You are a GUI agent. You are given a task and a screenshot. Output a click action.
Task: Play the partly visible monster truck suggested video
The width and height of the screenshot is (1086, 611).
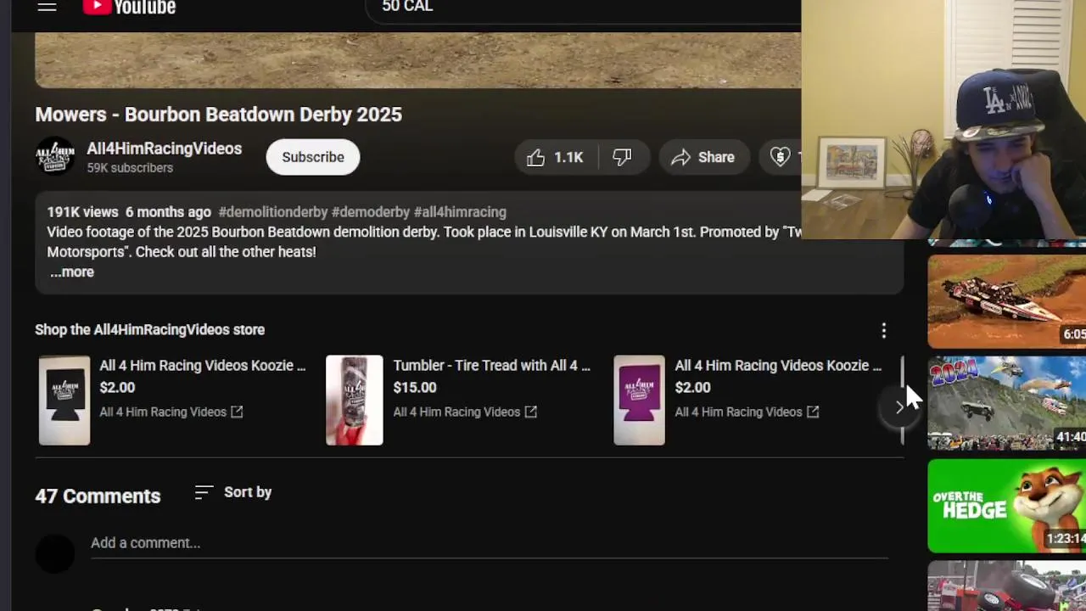click(1006, 586)
